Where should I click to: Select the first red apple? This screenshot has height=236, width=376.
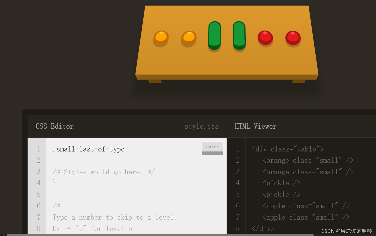(265, 38)
